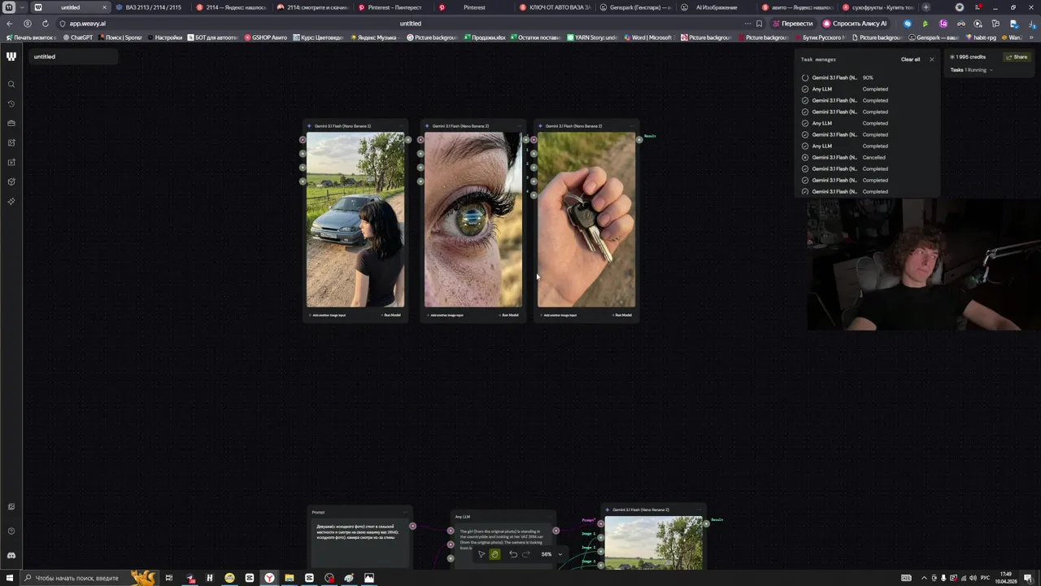Click the Prompt node output connector
This screenshot has width=1041, height=586.
coord(412,526)
